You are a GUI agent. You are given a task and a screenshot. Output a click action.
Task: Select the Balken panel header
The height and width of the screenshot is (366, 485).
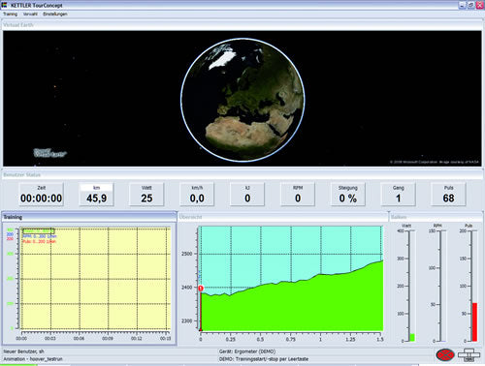pos(436,217)
